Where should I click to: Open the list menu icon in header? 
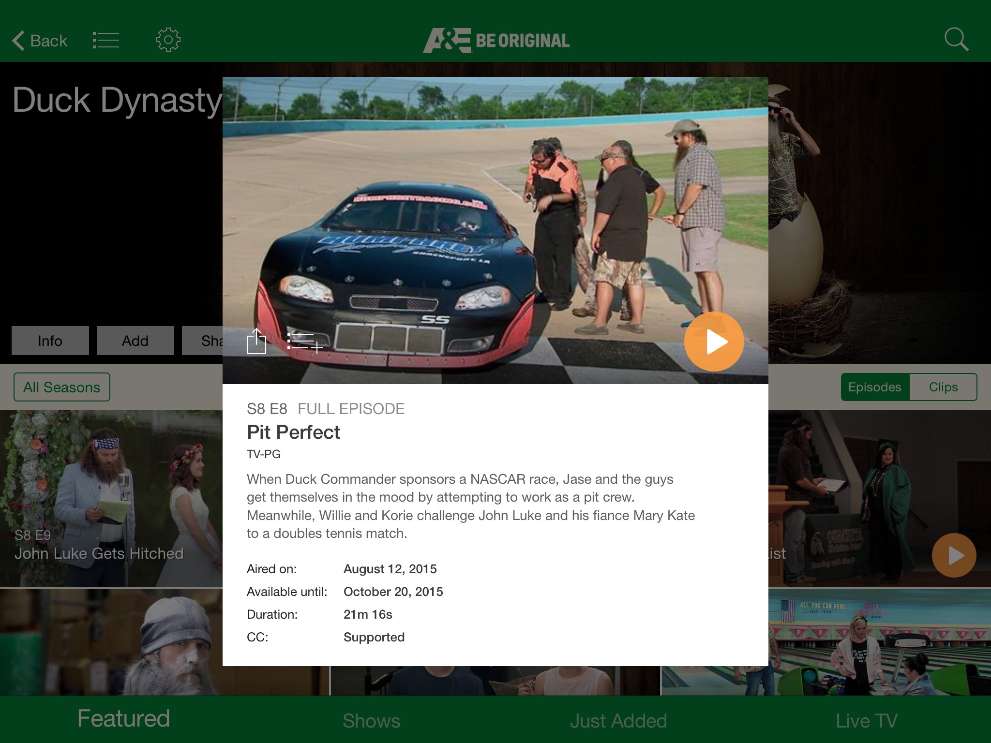click(106, 40)
